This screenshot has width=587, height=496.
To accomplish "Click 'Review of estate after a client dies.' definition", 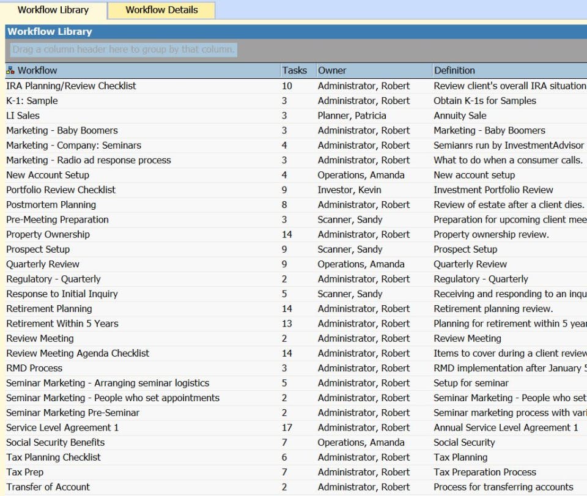I will pos(509,205).
